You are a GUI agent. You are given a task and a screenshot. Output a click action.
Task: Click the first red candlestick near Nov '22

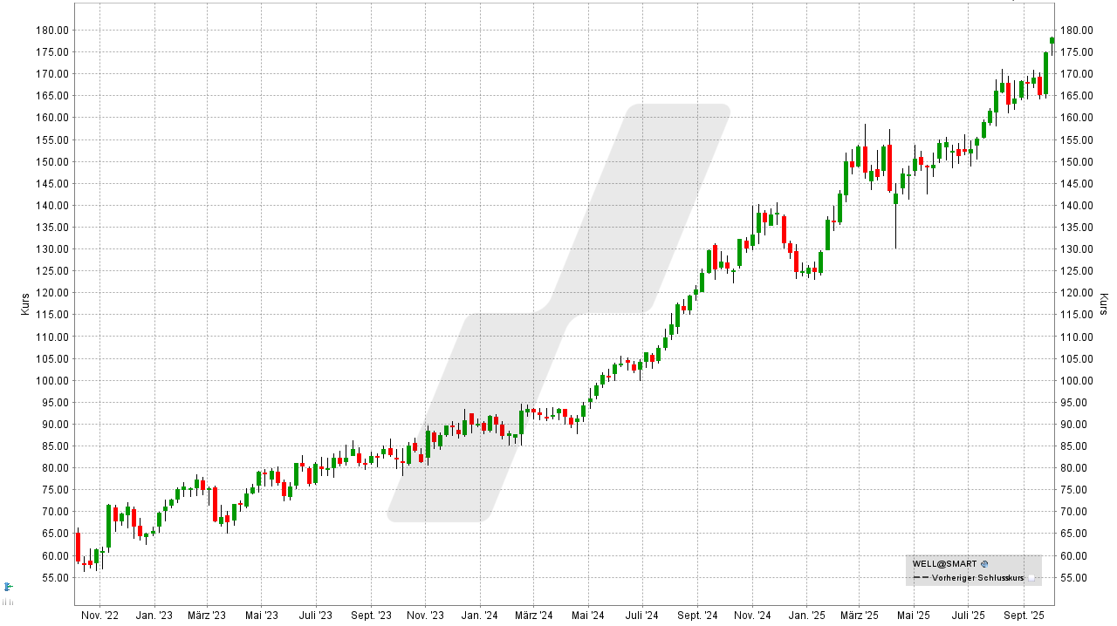(x=77, y=545)
